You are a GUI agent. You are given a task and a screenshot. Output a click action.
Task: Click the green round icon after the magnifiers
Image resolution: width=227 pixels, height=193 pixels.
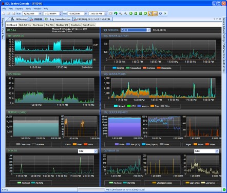click(x=131, y=13)
